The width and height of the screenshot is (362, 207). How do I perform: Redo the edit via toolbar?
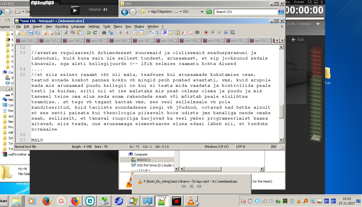coord(95,32)
